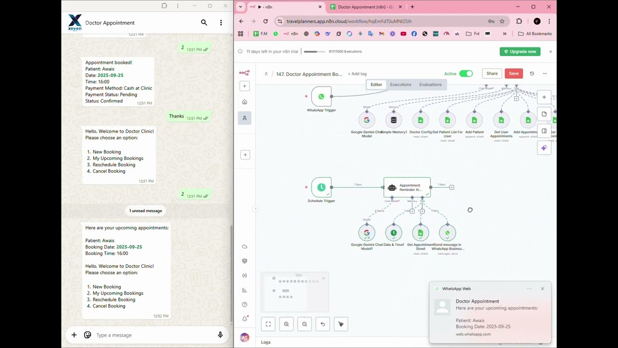Open the Facebook bookmark
618x348 pixels.
[414, 34]
